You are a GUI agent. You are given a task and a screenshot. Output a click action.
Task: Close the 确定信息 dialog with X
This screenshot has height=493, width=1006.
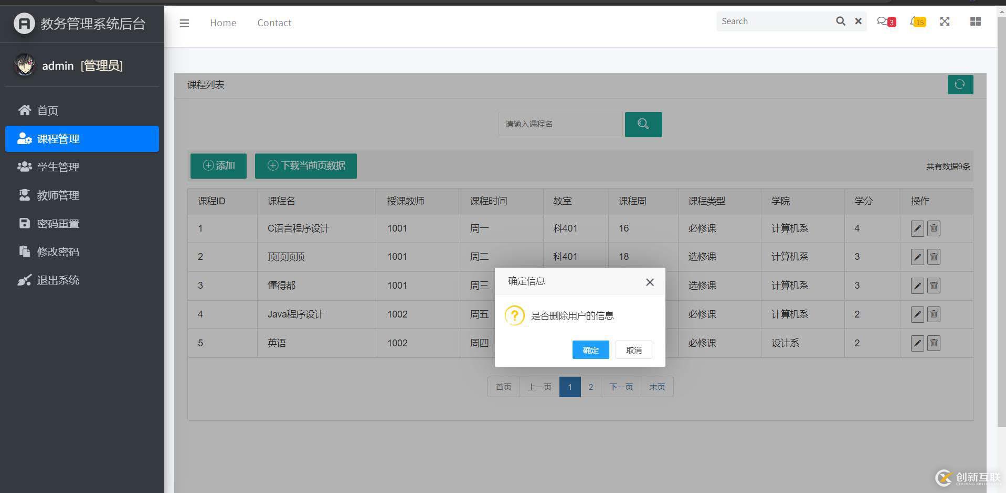pyautogui.click(x=650, y=282)
